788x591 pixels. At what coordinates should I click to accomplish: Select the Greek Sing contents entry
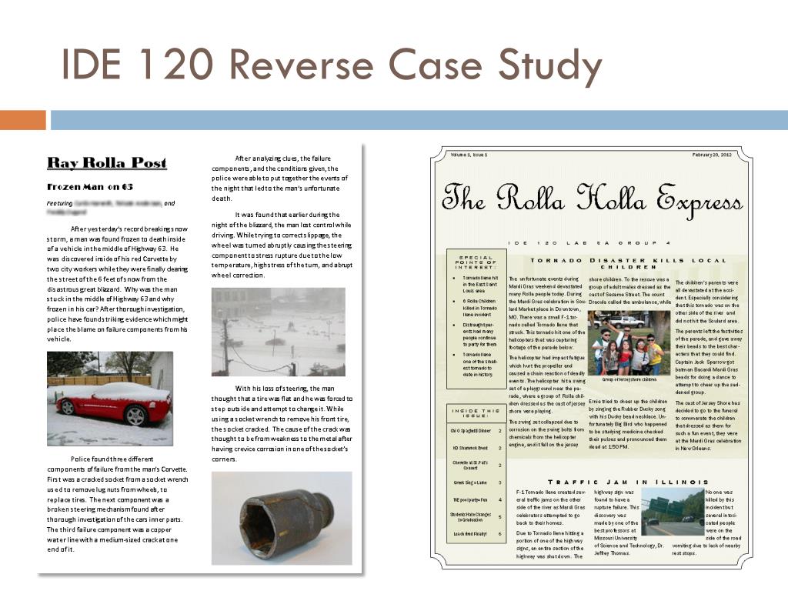click(476, 482)
